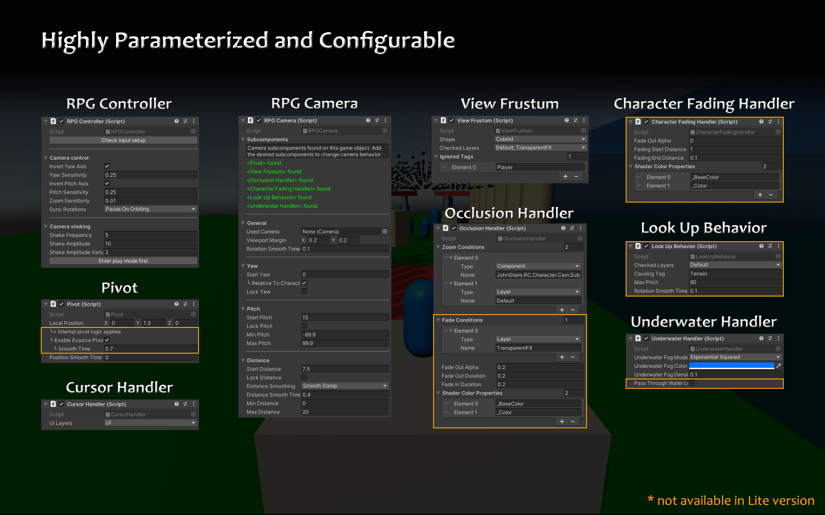Click eyedropper next to Underwater Fog Color
The height and width of the screenshot is (515, 825).
point(779,366)
